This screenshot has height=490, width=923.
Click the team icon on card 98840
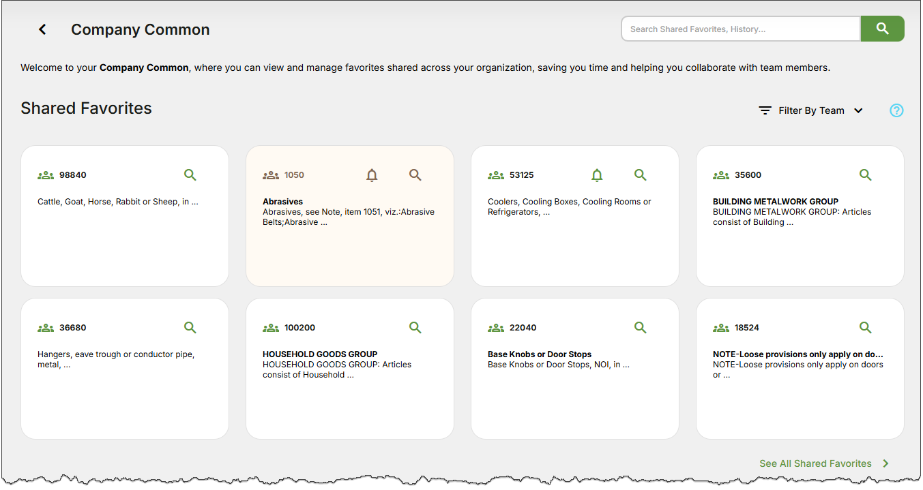point(46,175)
